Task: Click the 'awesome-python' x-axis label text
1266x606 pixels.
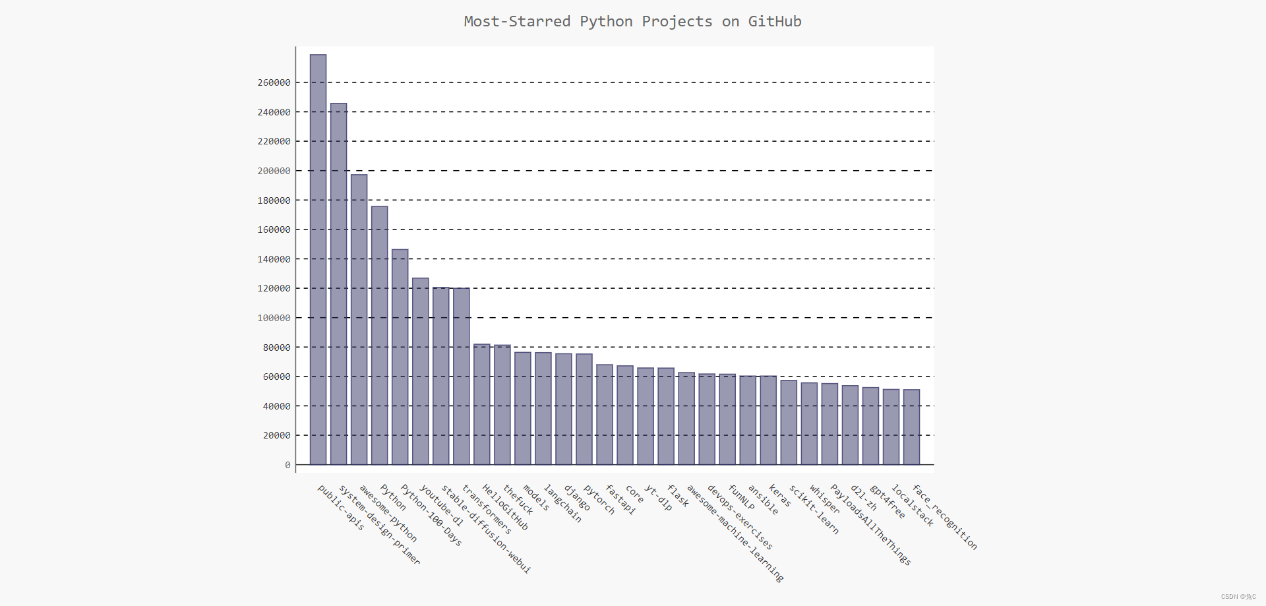Action: coord(388,513)
